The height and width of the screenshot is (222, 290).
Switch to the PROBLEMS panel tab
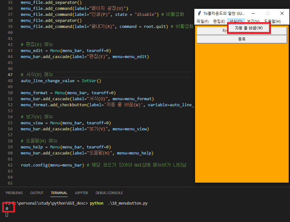click(x=14, y=193)
